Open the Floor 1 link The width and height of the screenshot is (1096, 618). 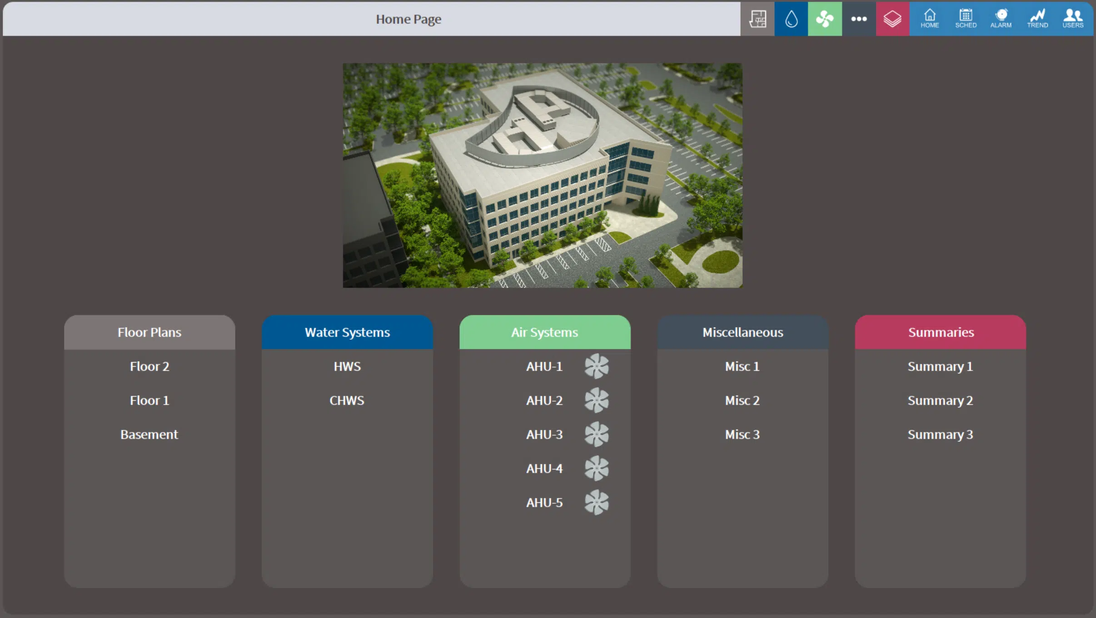click(149, 400)
